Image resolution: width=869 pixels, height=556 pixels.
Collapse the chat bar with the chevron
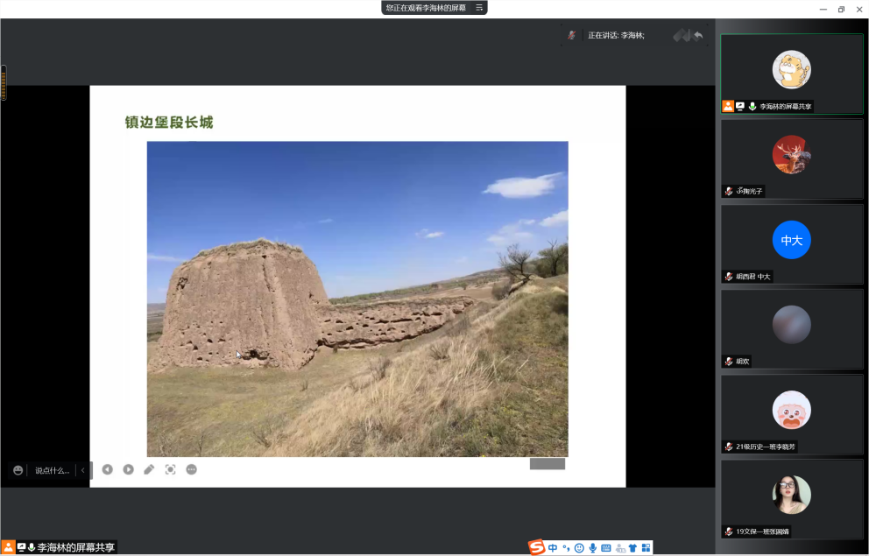[x=82, y=470]
